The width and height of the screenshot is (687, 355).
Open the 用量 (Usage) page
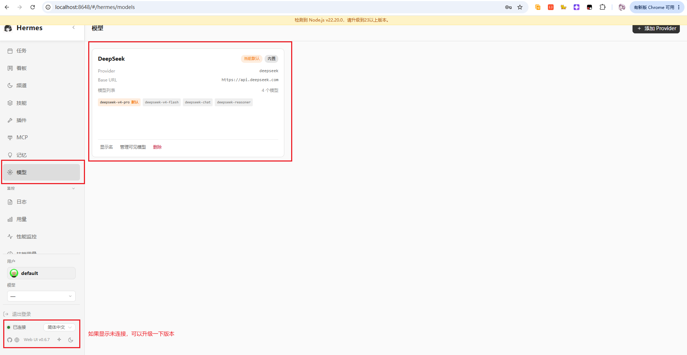(41, 219)
